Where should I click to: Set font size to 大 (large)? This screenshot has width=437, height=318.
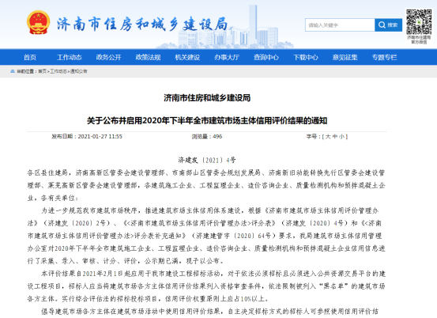[x=328, y=136]
